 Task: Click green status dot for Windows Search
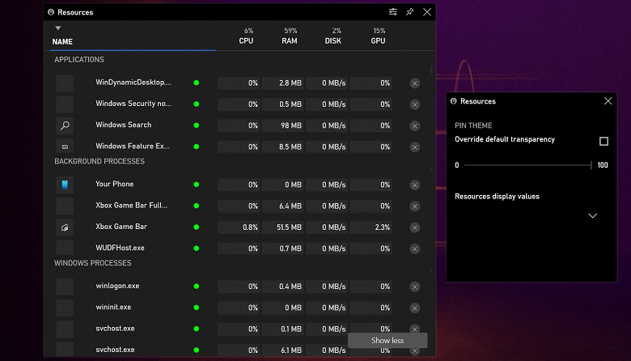click(197, 125)
